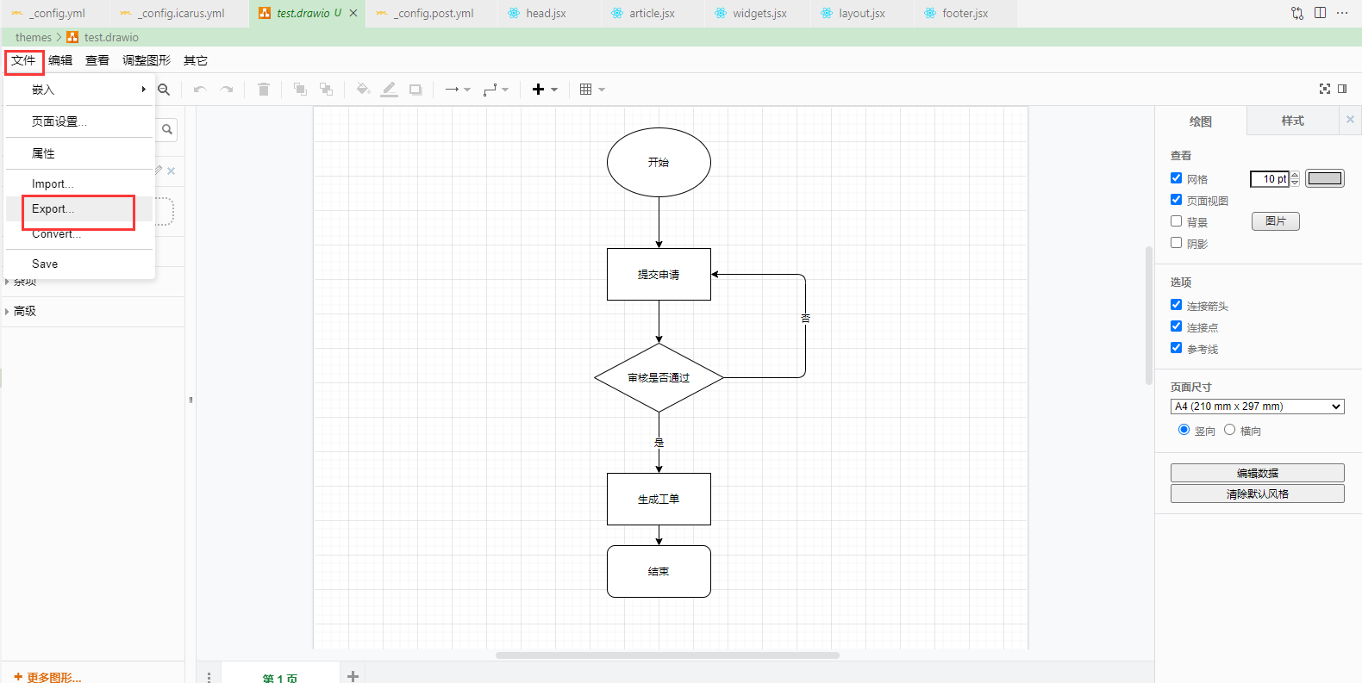Click the shape search magnifier icon
1362x683 pixels.
[167, 129]
